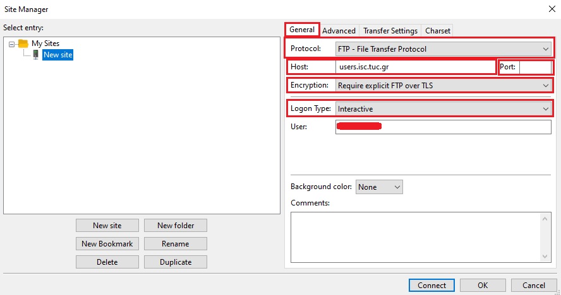Switch to the Advanced tab
The image size is (561, 295).
click(x=339, y=30)
